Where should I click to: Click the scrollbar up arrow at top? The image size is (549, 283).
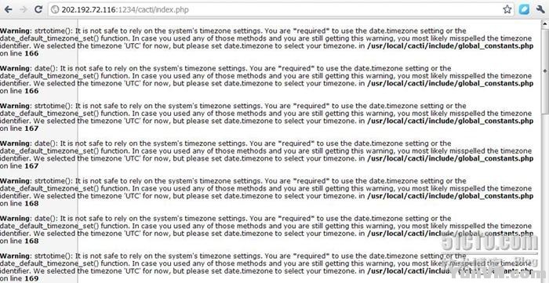(x=545, y=24)
